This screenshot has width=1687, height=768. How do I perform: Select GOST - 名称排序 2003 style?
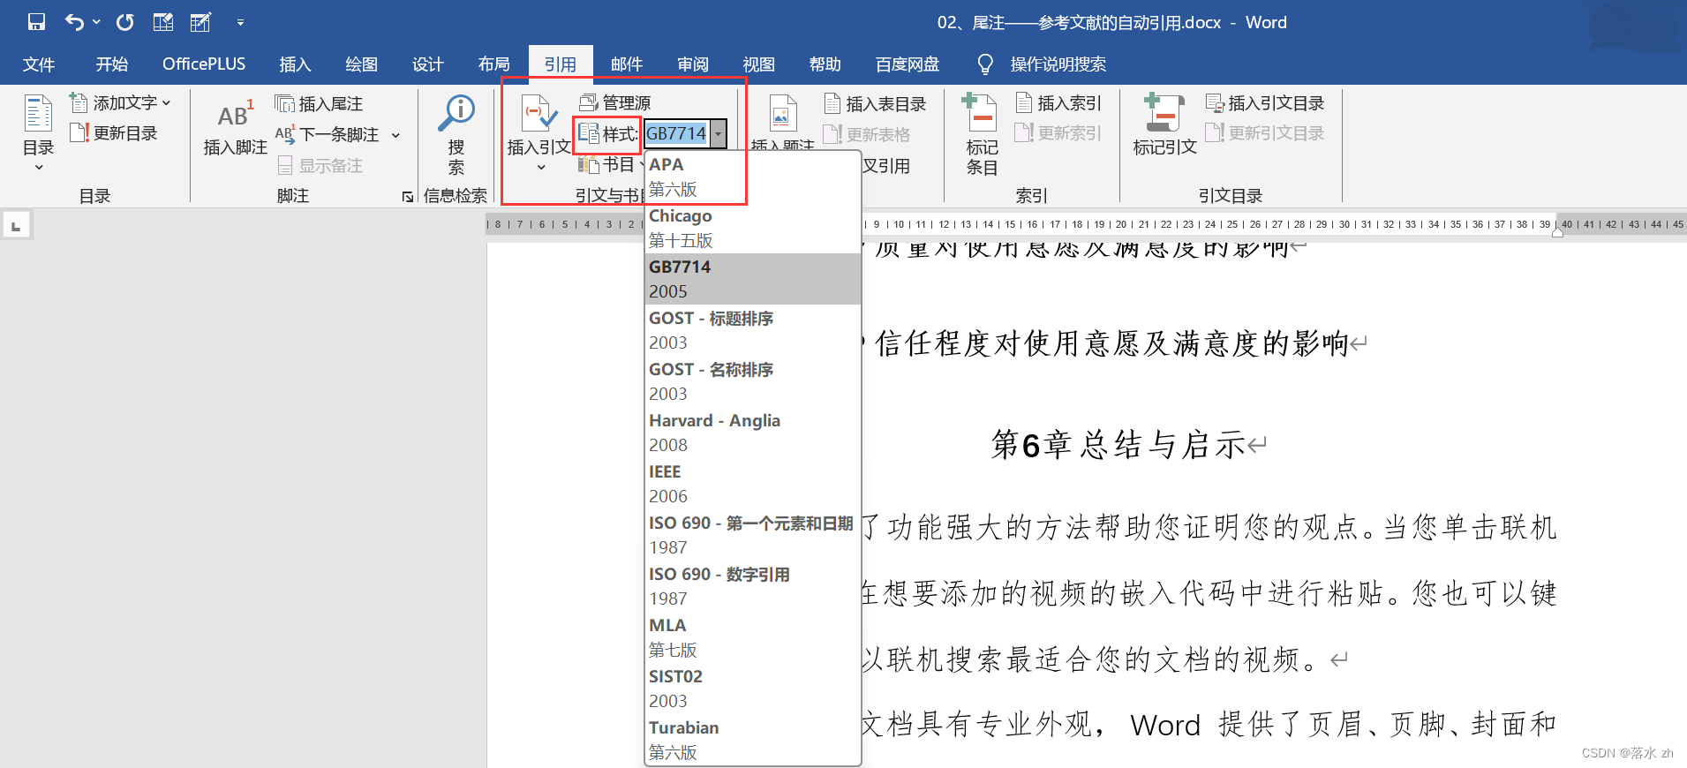tap(753, 381)
